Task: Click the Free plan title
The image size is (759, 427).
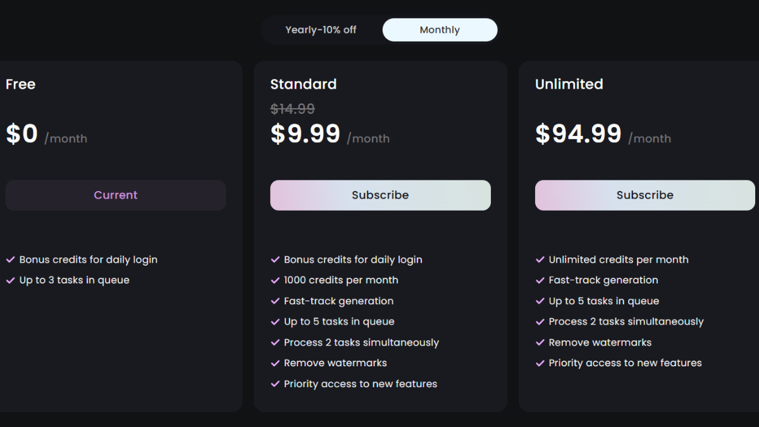Action: tap(20, 84)
